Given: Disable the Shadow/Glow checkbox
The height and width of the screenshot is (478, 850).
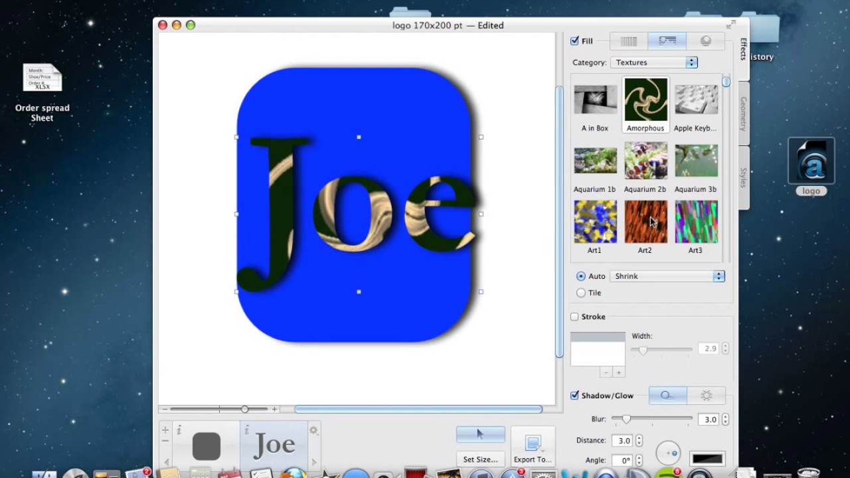Looking at the screenshot, I should pyautogui.click(x=574, y=396).
